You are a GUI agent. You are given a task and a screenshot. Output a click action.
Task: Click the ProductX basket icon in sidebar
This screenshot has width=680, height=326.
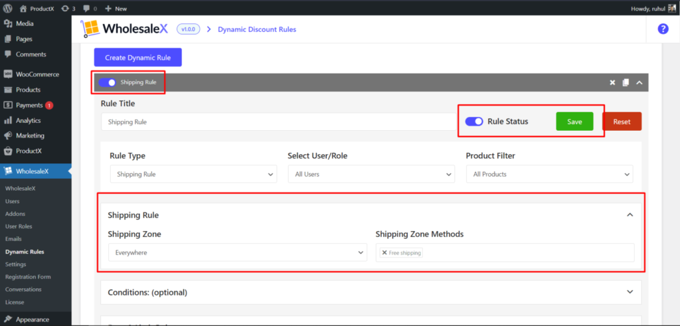pos(8,151)
